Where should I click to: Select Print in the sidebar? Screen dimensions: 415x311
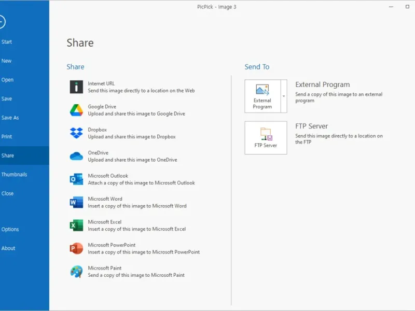(7, 137)
